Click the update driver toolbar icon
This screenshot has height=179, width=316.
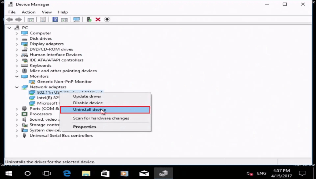pos(89,19)
